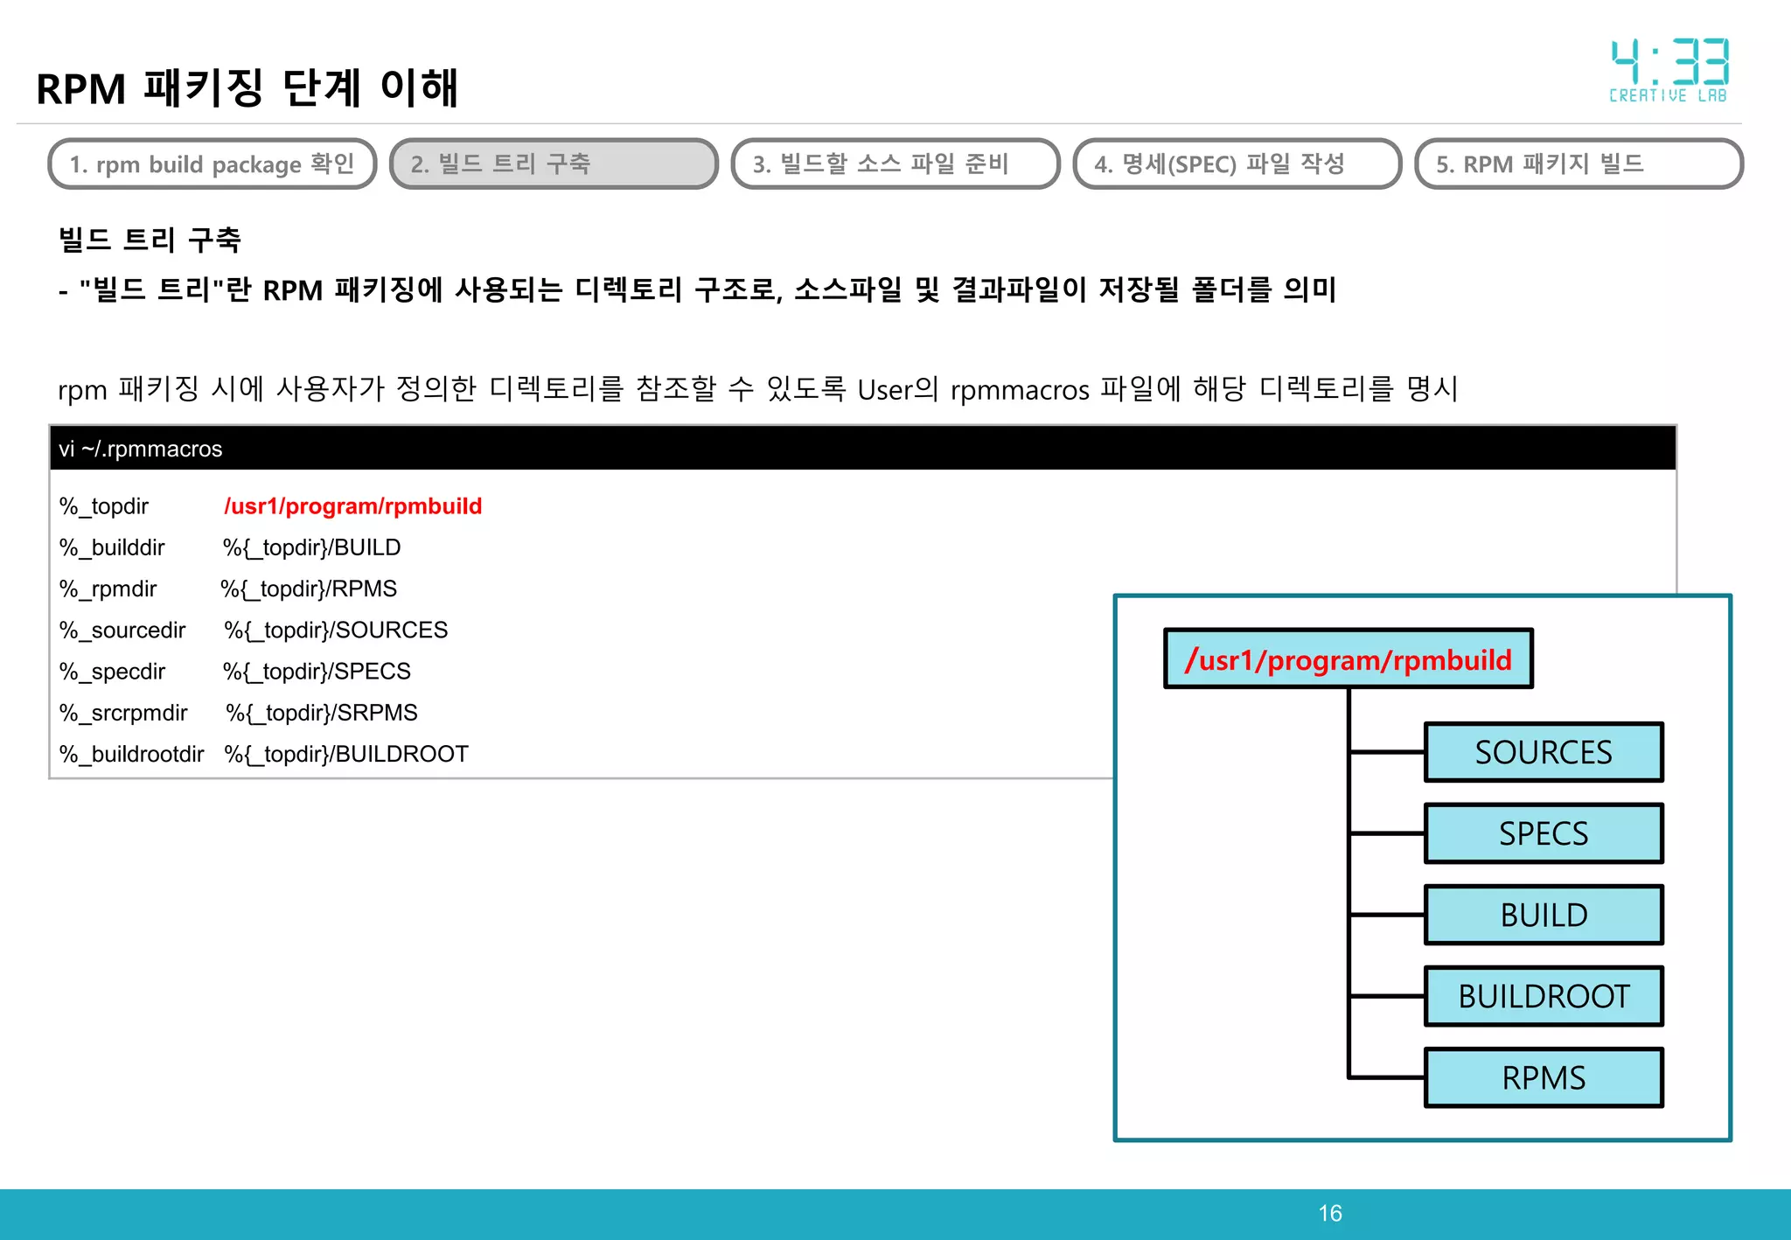The height and width of the screenshot is (1240, 1791).
Task: Click the %_rpmdir macro name
Action: [x=108, y=589]
